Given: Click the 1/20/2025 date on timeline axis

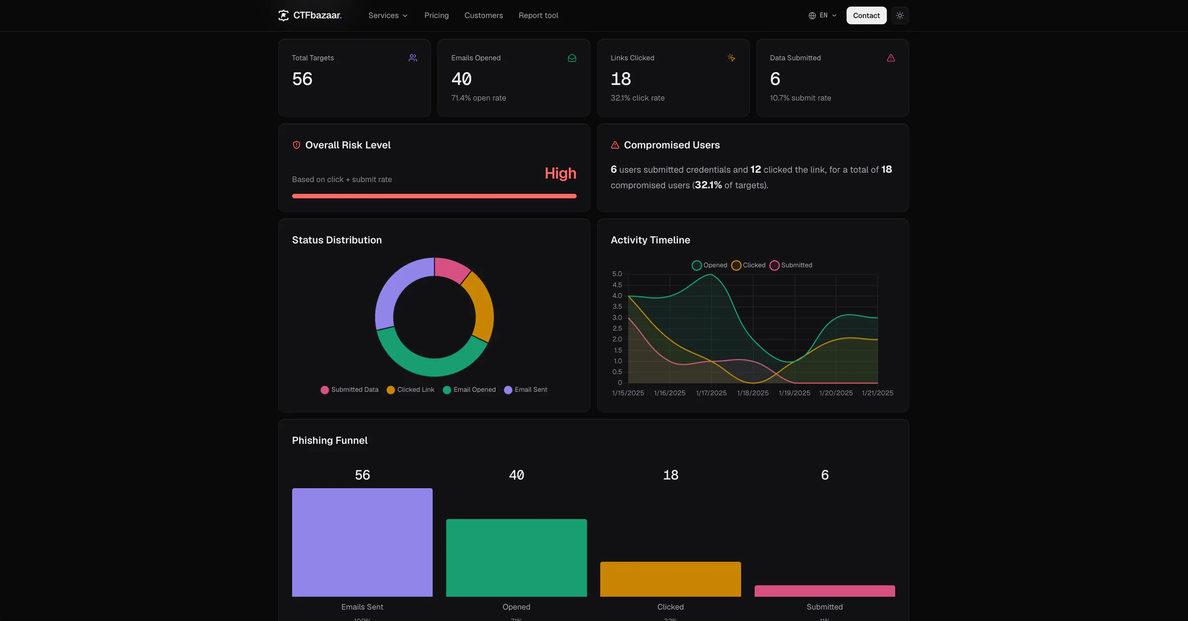Looking at the screenshot, I should [836, 393].
